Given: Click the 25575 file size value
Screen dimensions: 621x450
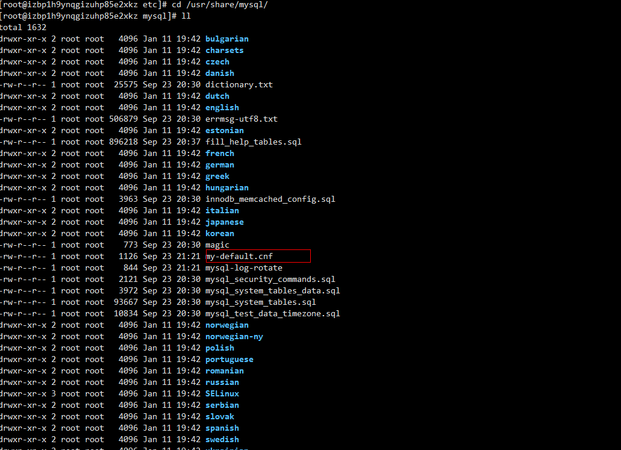Looking at the screenshot, I should tap(125, 85).
